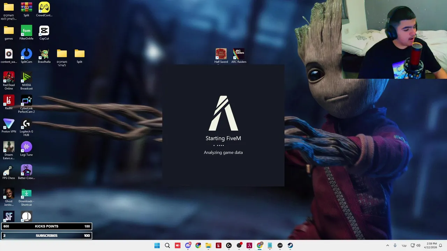Open taskbar Search
Image resolution: width=447 pixels, height=251 pixels.
point(167,245)
